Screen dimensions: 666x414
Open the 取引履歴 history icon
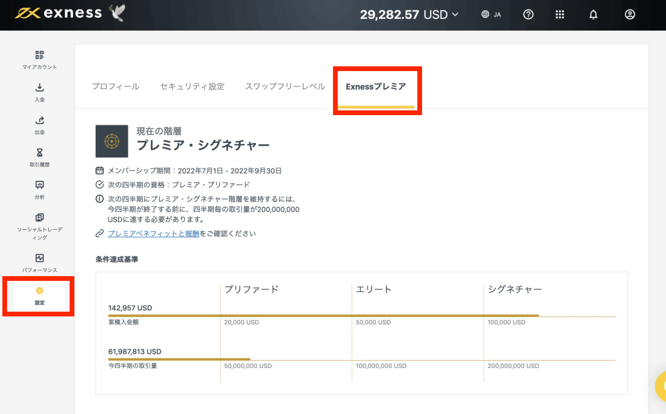(x=40, y=153)
